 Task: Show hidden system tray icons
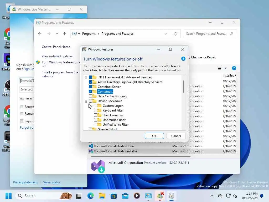click(x=212, y=196)
